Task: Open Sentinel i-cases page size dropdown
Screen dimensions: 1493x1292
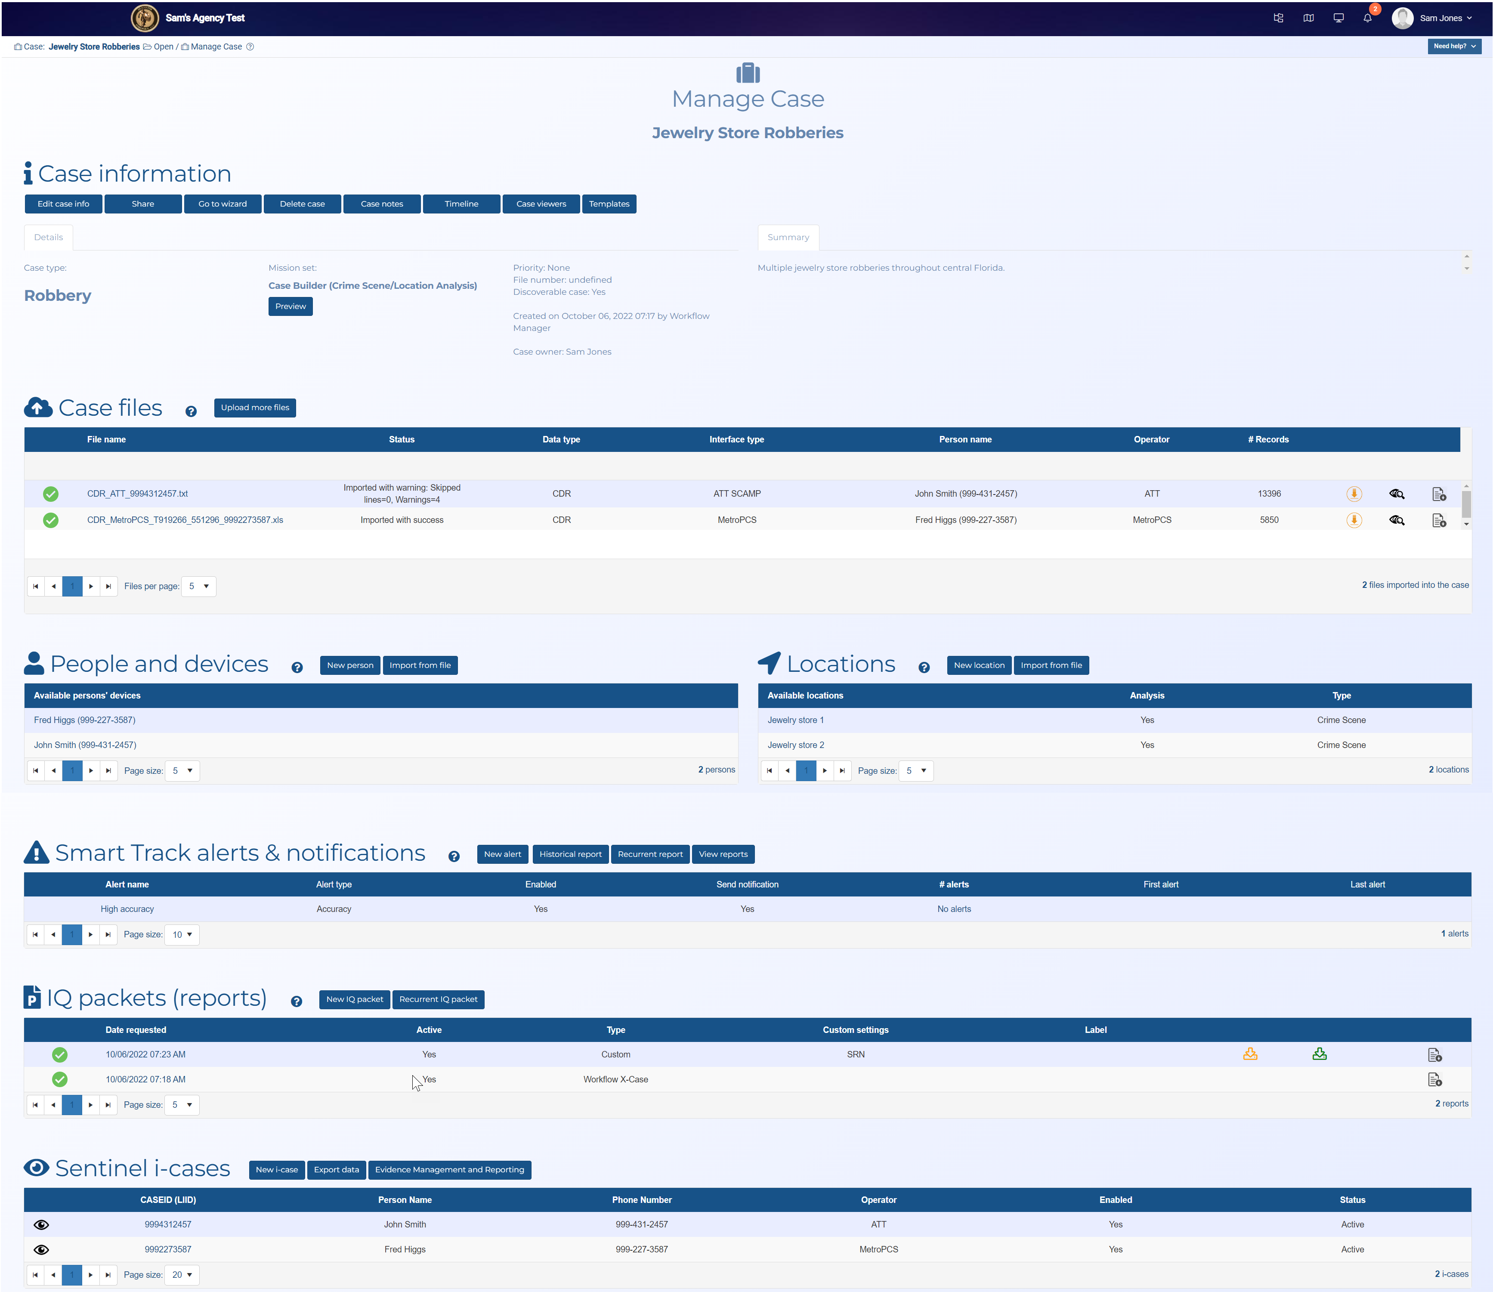Action: pos(182,1275)
